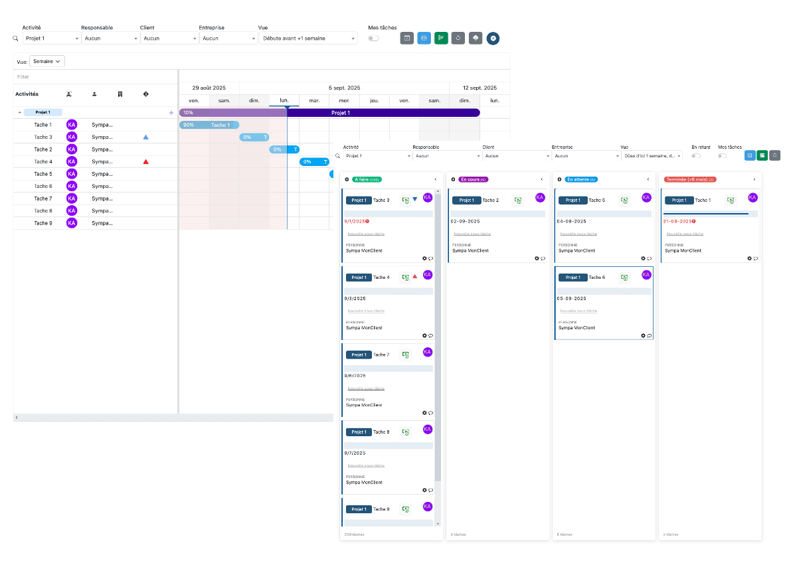Open the Semaine view dropdown
Image resolution: width=791 pixels, height=571 pixels.
pyautogui.click(x=47, y=61)
